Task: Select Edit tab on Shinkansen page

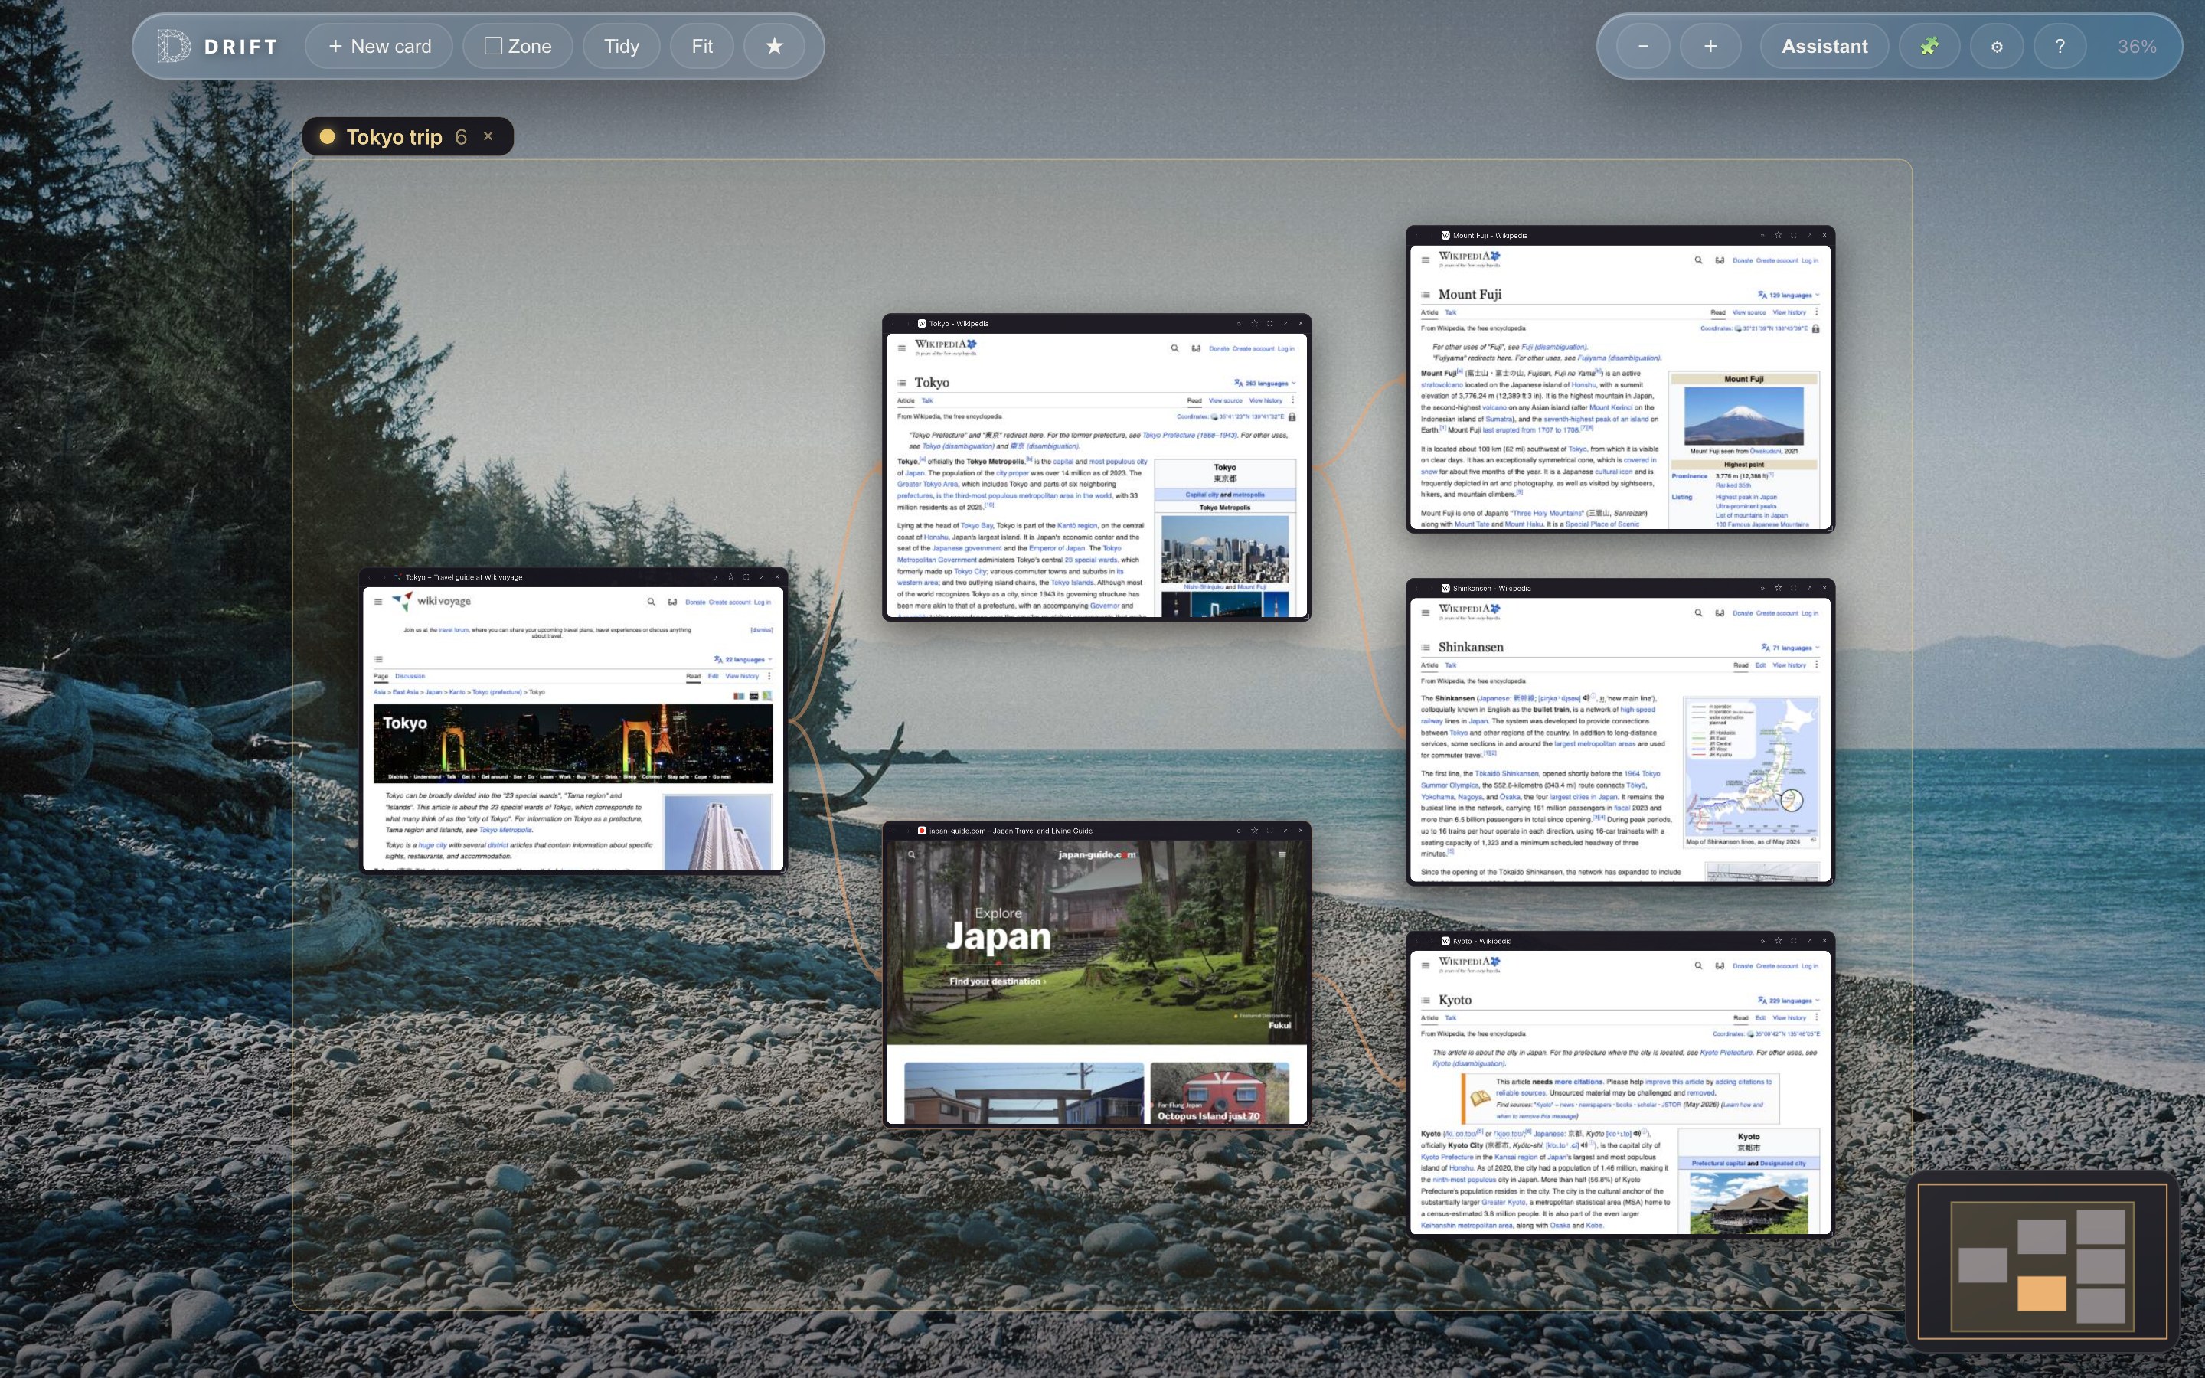Action: pos(1760,665)
